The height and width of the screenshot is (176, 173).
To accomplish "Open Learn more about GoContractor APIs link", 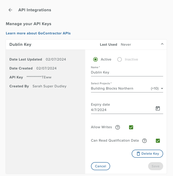I will [x=38, y=33].
